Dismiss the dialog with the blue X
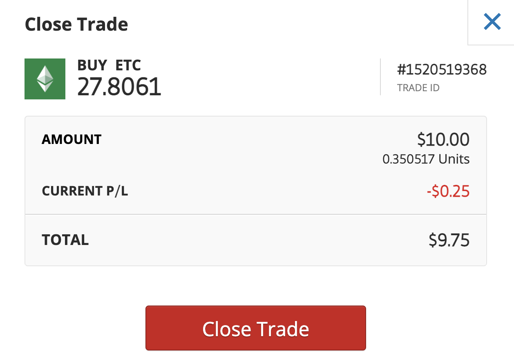 [x=492, y=22]
